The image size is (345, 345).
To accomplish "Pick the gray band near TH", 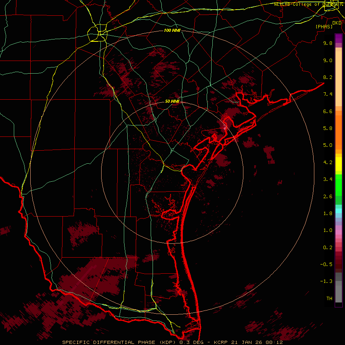I will [338, 294].
